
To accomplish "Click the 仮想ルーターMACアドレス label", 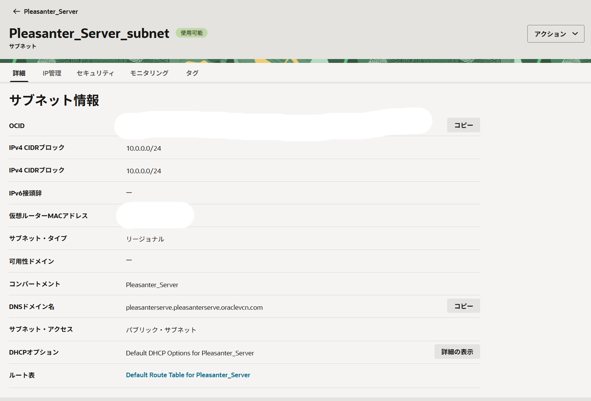I will (x=48, y=216).
